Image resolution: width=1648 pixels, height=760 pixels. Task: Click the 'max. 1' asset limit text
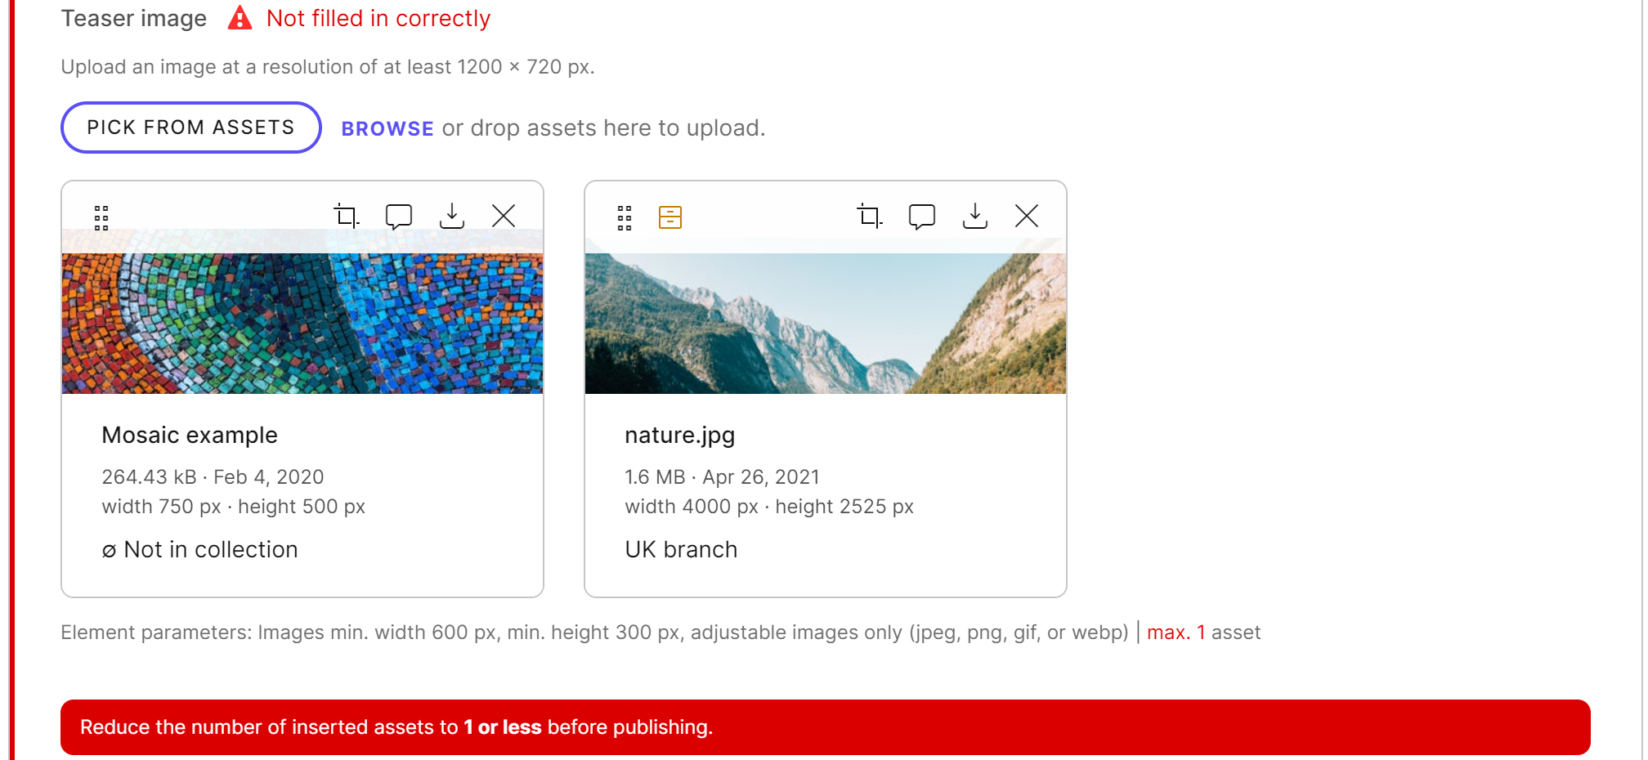click(1176, 633)
